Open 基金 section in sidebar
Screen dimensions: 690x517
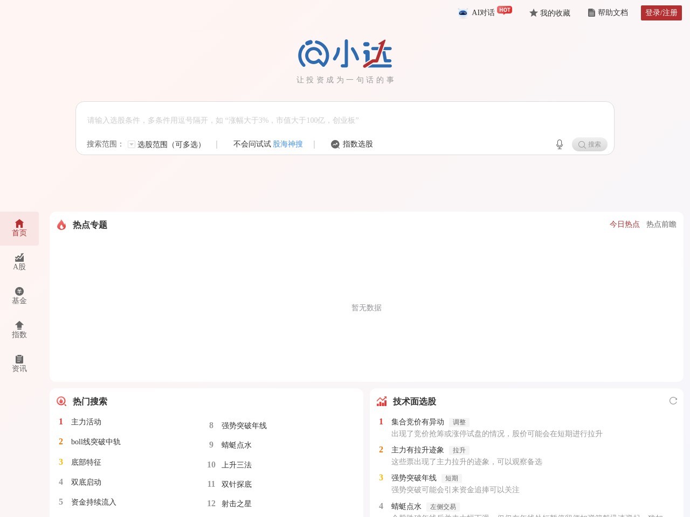click(x=19, y=296)
